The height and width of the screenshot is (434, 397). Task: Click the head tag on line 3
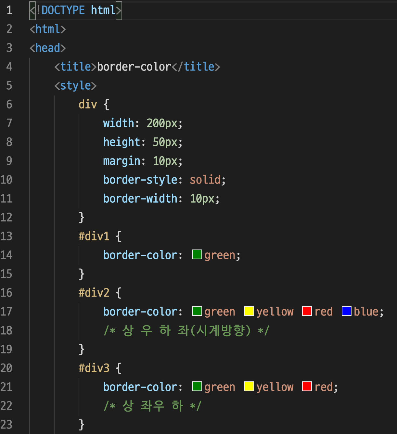click(48, 48)
